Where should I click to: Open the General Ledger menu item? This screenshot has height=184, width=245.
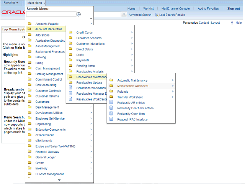tap(46, 157)
